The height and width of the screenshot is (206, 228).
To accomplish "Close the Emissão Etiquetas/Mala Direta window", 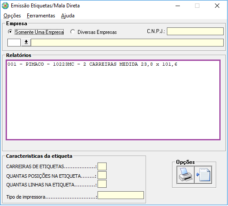I will coord(217,6).
